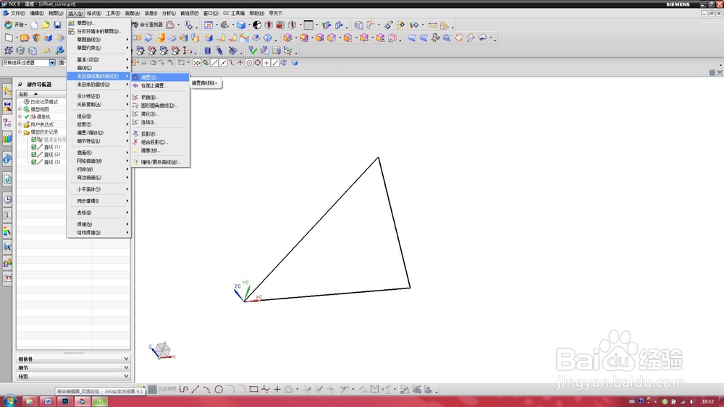Select the point plus tool in bottom toolbar
724x407 pixels.
click(277, 390)
